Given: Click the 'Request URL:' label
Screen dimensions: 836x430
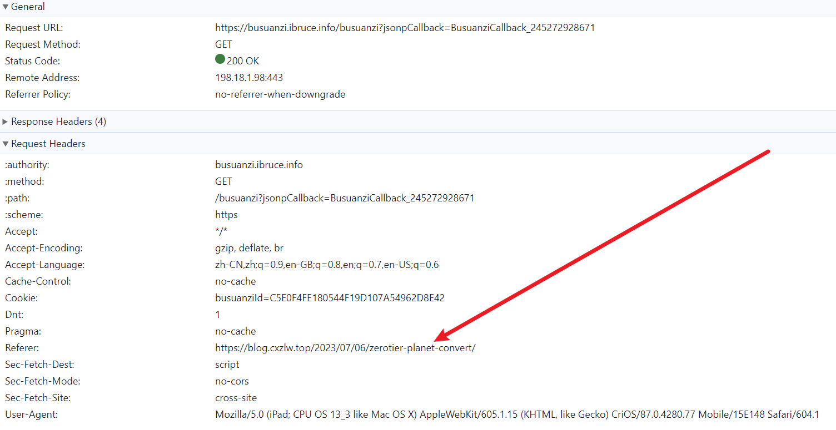Looking at the screenshot, I should click(34, 28).
